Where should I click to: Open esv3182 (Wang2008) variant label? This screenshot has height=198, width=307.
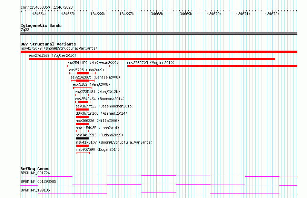(x=91, y=84)
